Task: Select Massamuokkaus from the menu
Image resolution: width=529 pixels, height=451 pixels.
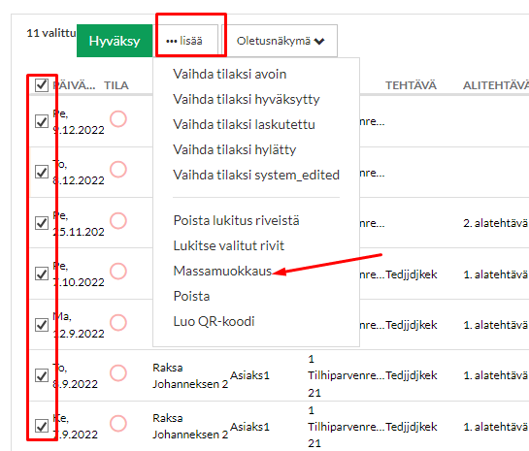Action: point(222,271)
